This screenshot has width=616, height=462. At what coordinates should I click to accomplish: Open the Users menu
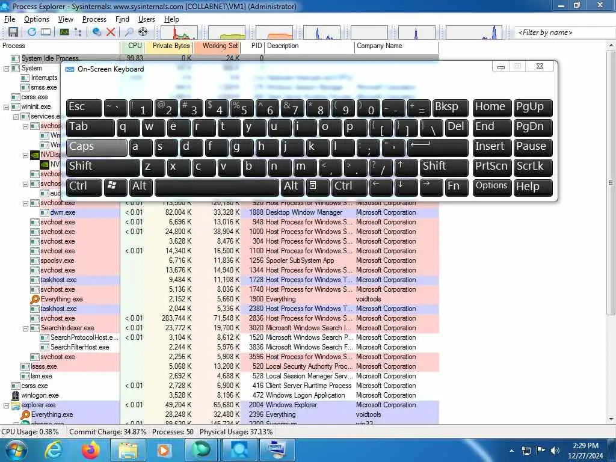pyautogui.click(x=147, y=19)
